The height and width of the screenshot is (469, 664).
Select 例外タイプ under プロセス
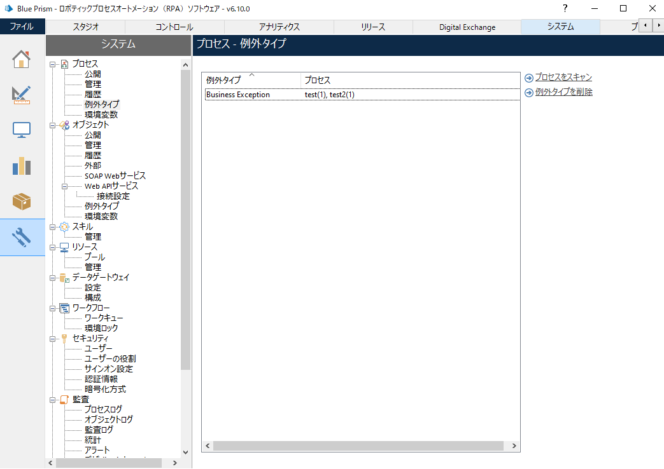[x=102, y=104]
